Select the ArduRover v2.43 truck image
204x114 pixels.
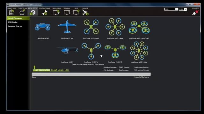tap(43, 27)
